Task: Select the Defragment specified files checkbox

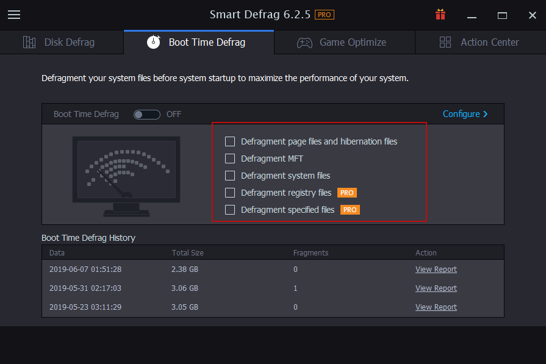Action: point(230,210)
